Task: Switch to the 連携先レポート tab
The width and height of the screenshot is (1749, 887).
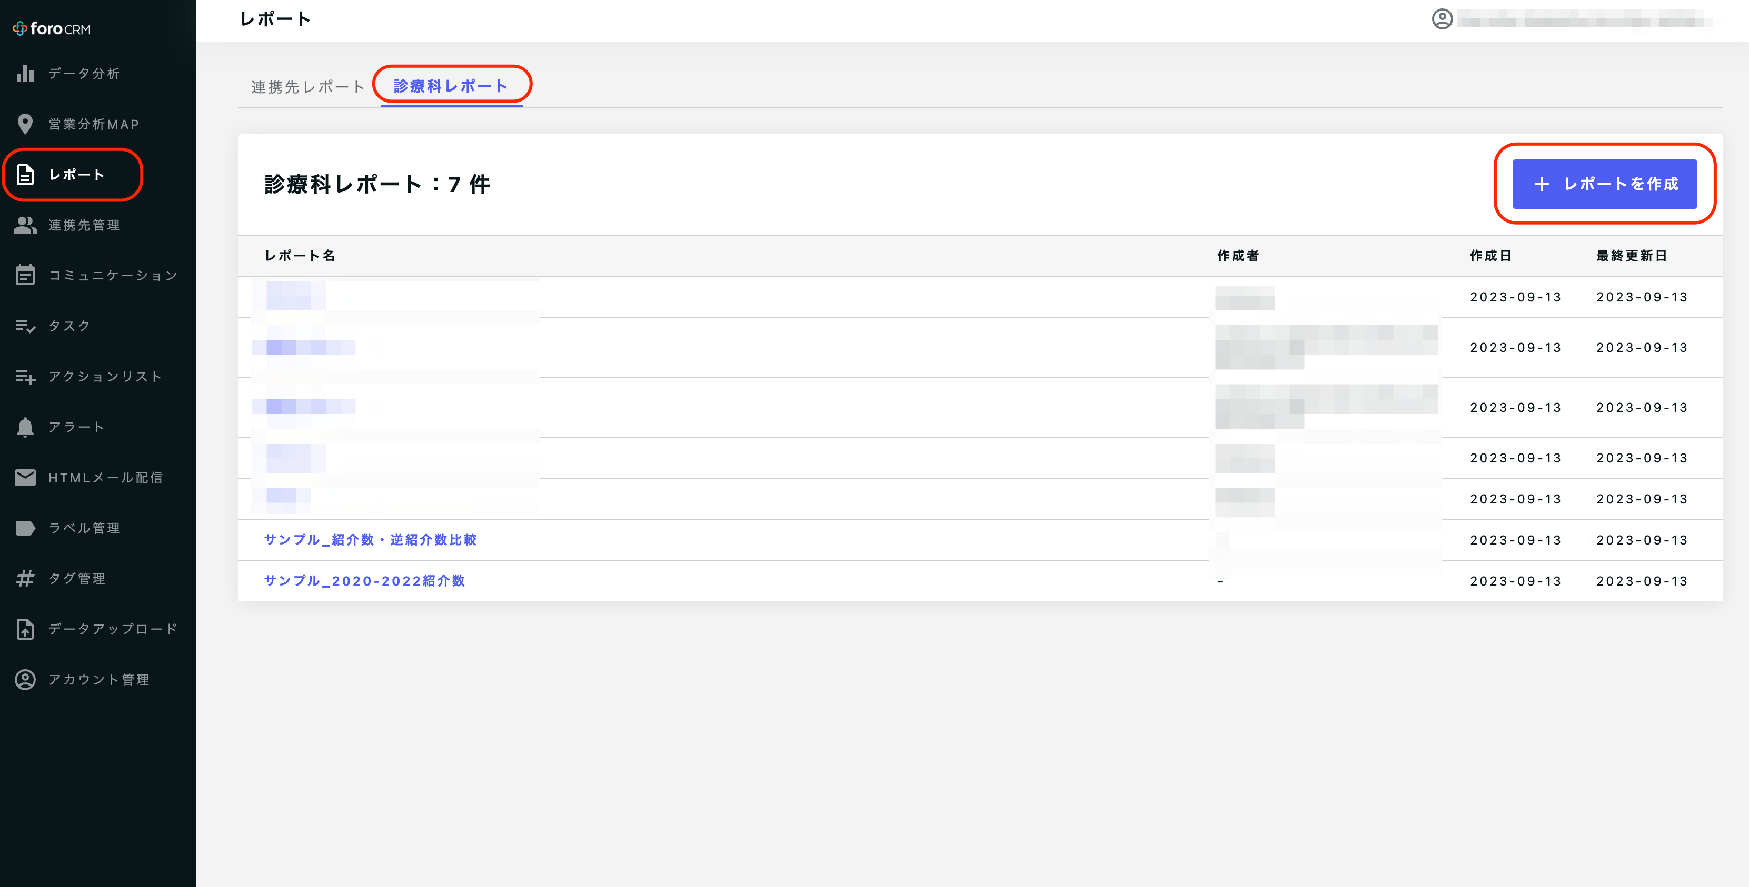Action: pos(307,87)
